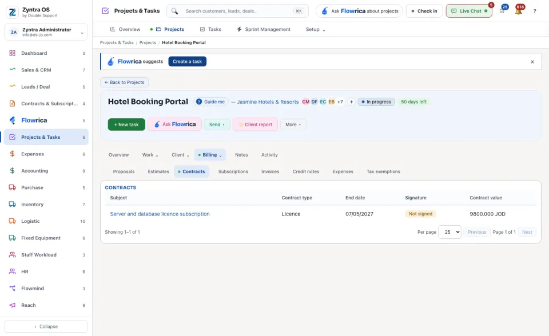Open Sprint Management tab
The width and height of the screenshot is (549, 336).
[x=264, y=29]
